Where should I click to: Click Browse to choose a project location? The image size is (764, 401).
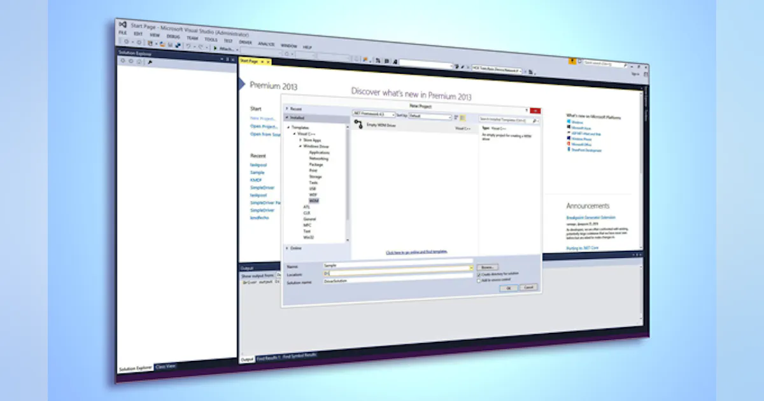(488, 267)
